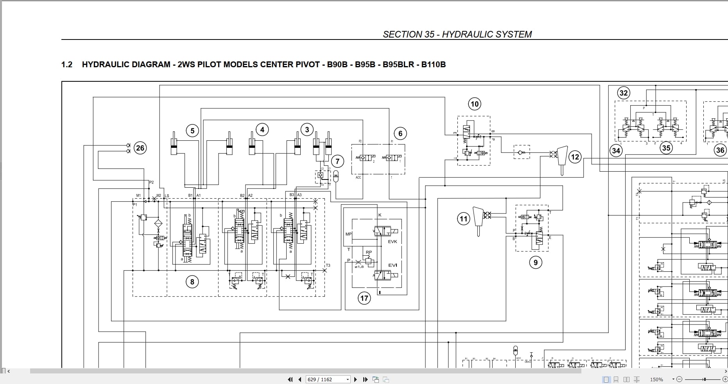This screenshot has width=728, height=384.
Task: Click the previous view icon
Action: [376, 379]
